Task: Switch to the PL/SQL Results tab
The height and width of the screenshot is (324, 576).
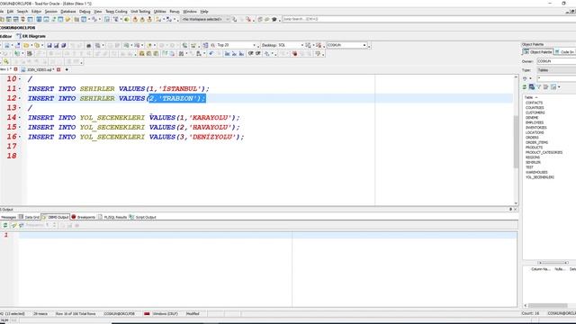Action: (112, 217)
